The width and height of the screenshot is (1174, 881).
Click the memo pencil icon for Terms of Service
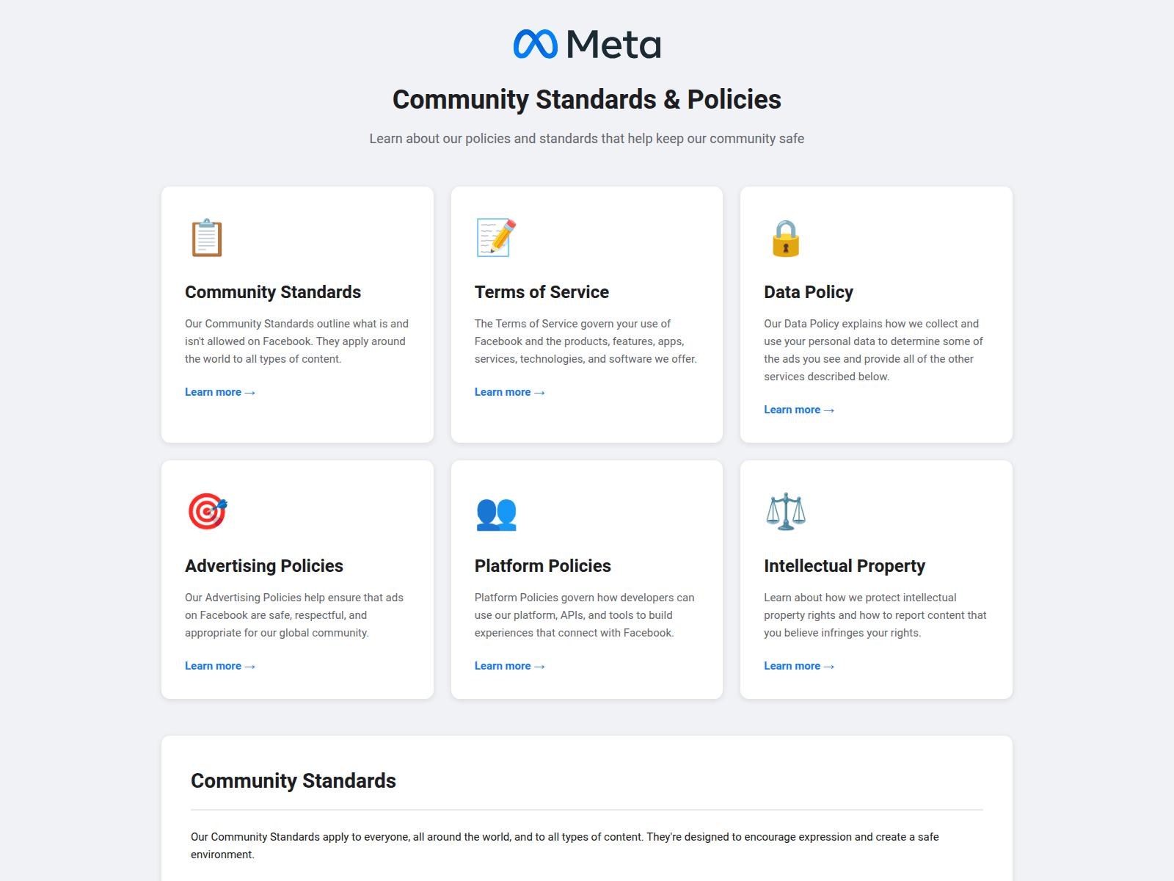point(496,238)
